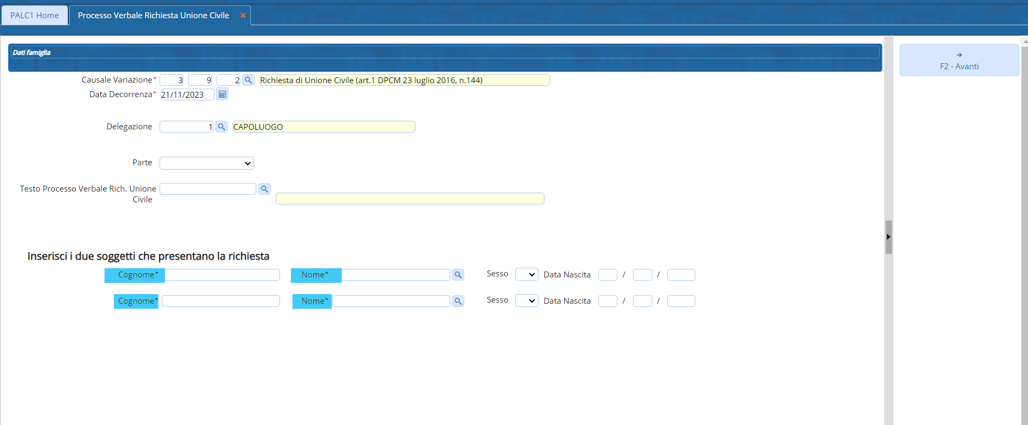Viewport: 1028px width, 425px height.
Task: Click first subject birth month field
Action: tap(643, 275)
